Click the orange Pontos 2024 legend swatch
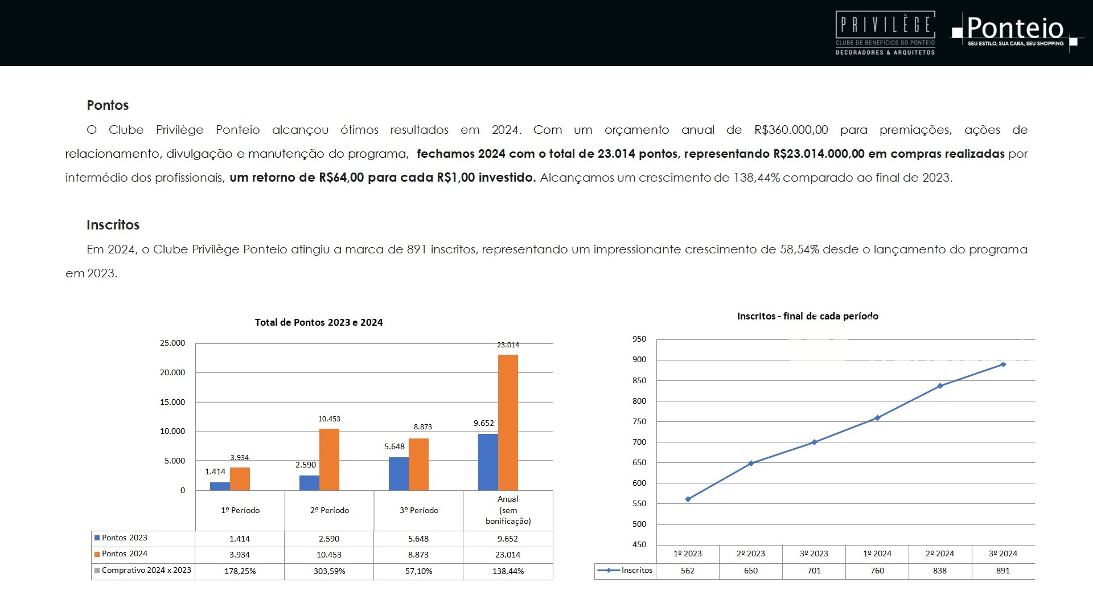 97,554
